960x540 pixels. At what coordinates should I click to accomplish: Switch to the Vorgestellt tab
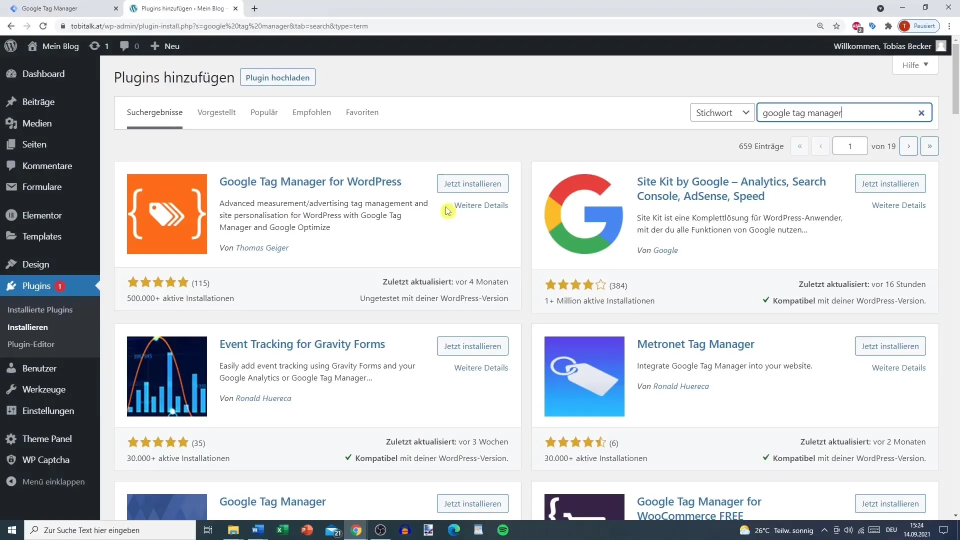216,112
